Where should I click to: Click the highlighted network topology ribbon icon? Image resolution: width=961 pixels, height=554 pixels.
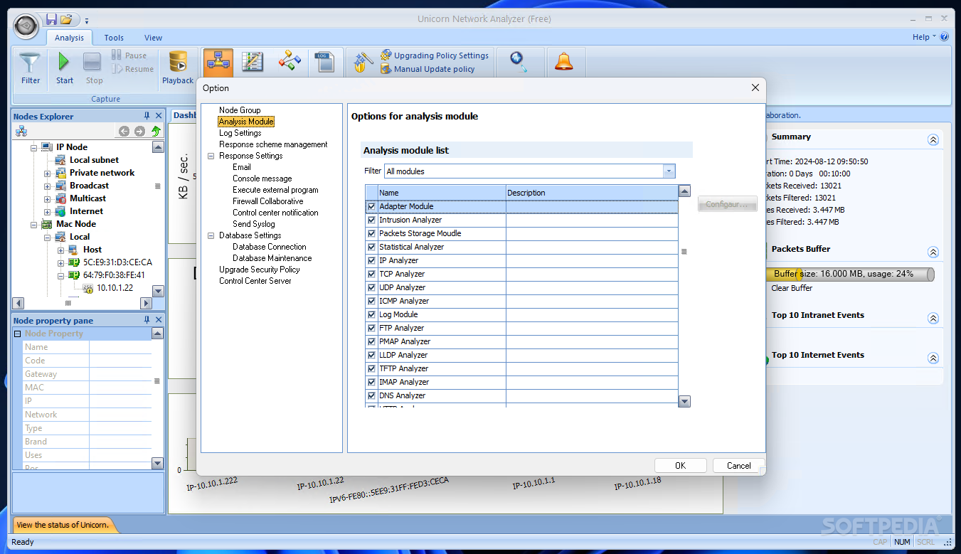[217, 62]
